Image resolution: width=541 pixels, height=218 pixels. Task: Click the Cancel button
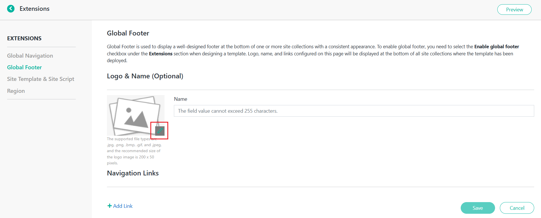(517, 208)
